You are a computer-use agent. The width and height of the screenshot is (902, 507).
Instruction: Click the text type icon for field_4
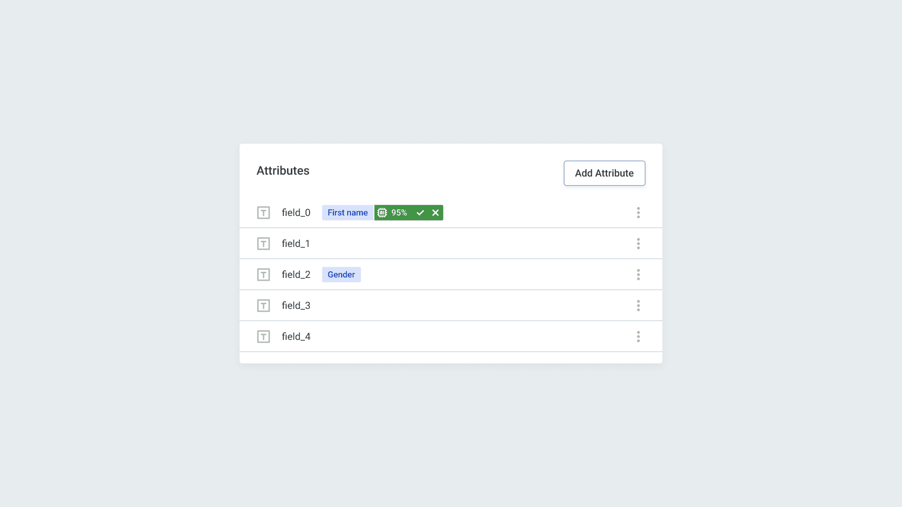pyautogui.click(x=263, y=337)
